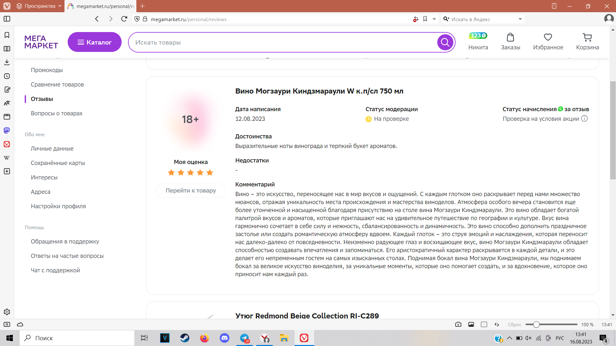616x346 pixels.
Task: Toggle images display in status bar
Action: click(x=471, y=325)
